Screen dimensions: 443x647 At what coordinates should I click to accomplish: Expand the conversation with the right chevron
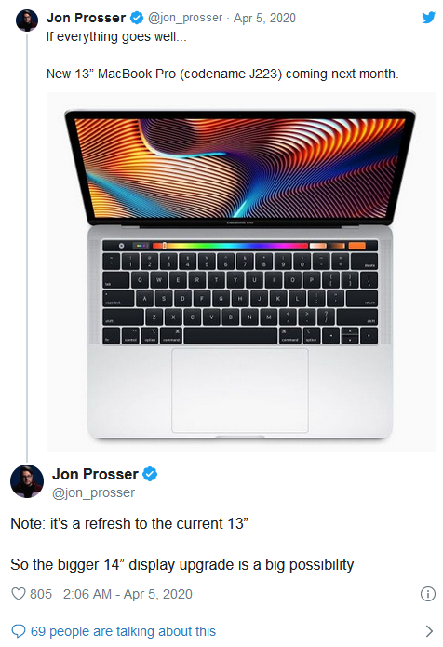(429, 631)
